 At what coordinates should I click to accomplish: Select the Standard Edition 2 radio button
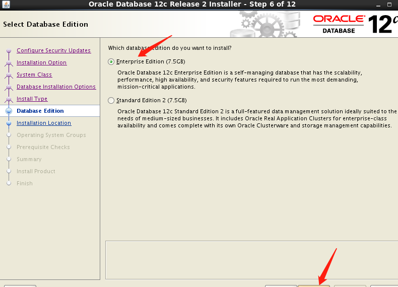tap(111, 101)
